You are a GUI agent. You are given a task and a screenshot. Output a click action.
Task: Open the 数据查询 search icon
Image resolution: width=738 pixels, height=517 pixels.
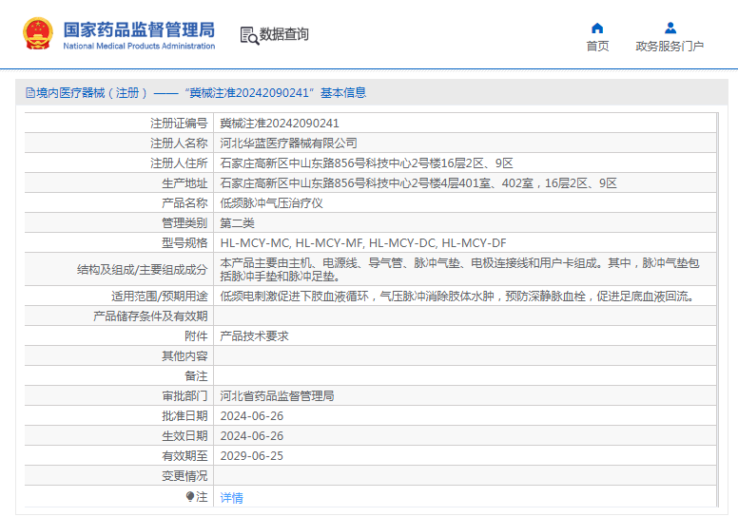[249, 35]
